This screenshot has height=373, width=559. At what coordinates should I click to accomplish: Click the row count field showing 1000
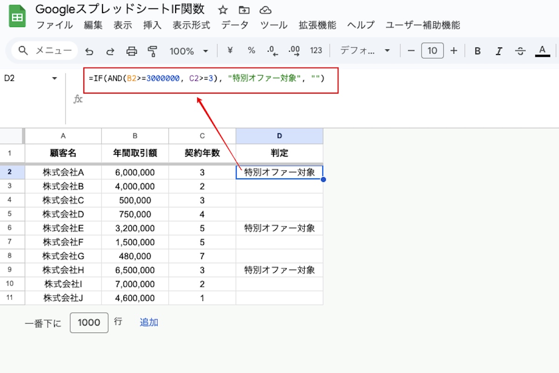(89, 323)
